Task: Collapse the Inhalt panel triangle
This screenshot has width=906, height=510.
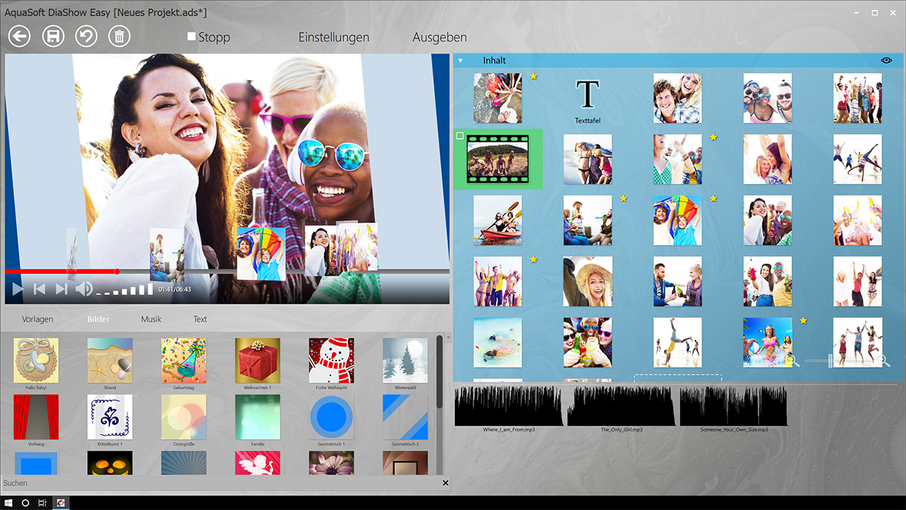Action: [x=460, y=61]
